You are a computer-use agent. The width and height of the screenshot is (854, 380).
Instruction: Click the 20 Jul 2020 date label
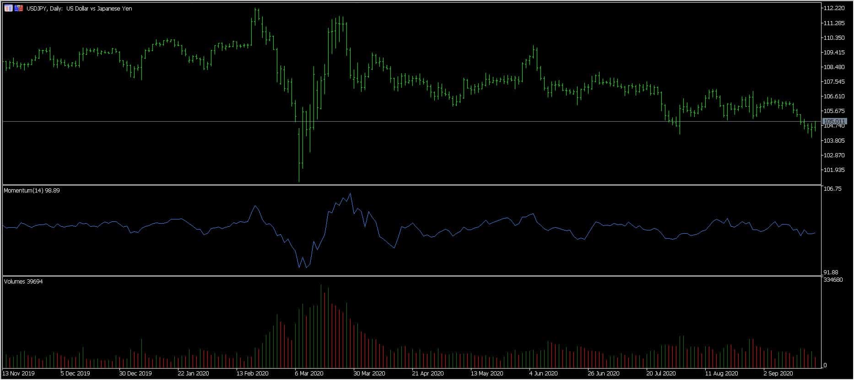click(661, 373)
